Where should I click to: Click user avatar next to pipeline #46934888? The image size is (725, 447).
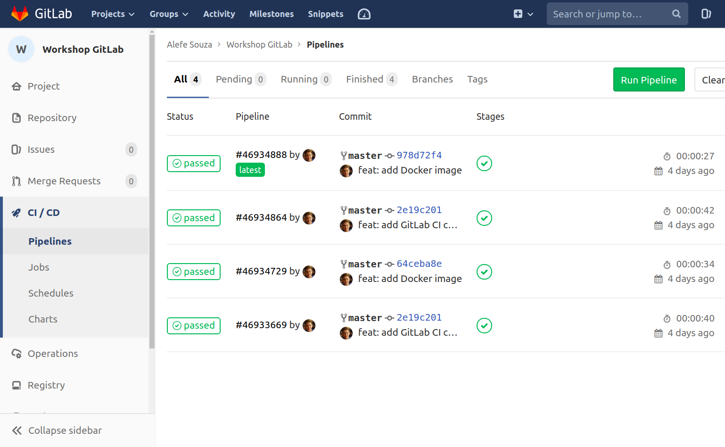pyautogui.click(x=309, y=155)
